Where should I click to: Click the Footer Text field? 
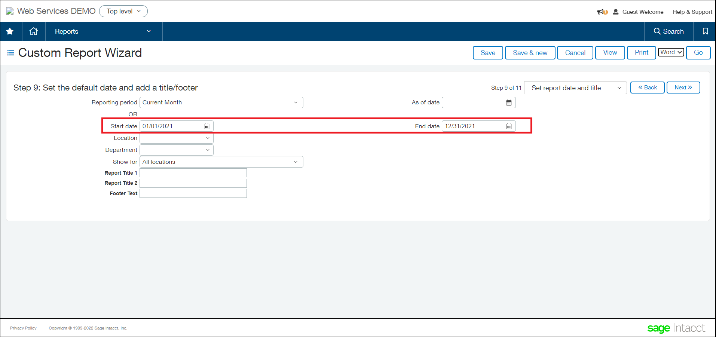tap(193, 193)
